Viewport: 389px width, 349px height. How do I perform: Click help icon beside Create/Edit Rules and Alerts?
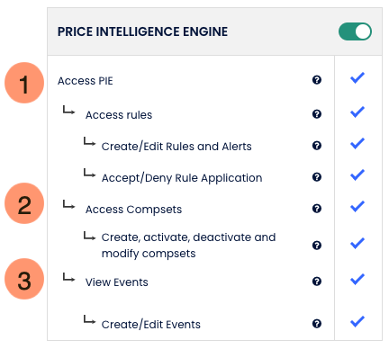pos(317,146)
